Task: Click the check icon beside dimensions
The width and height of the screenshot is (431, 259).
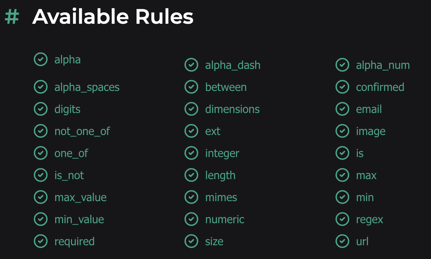Action: (x=191, y=109)
